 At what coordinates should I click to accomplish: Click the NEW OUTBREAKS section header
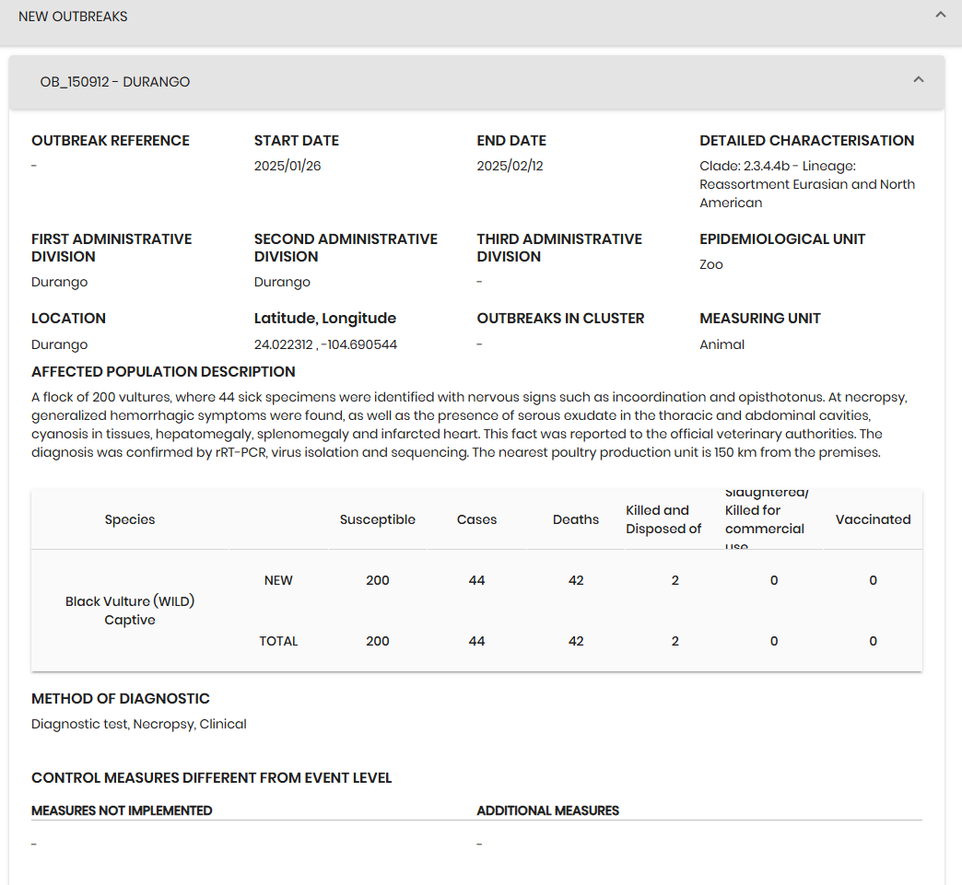[481, 23]
